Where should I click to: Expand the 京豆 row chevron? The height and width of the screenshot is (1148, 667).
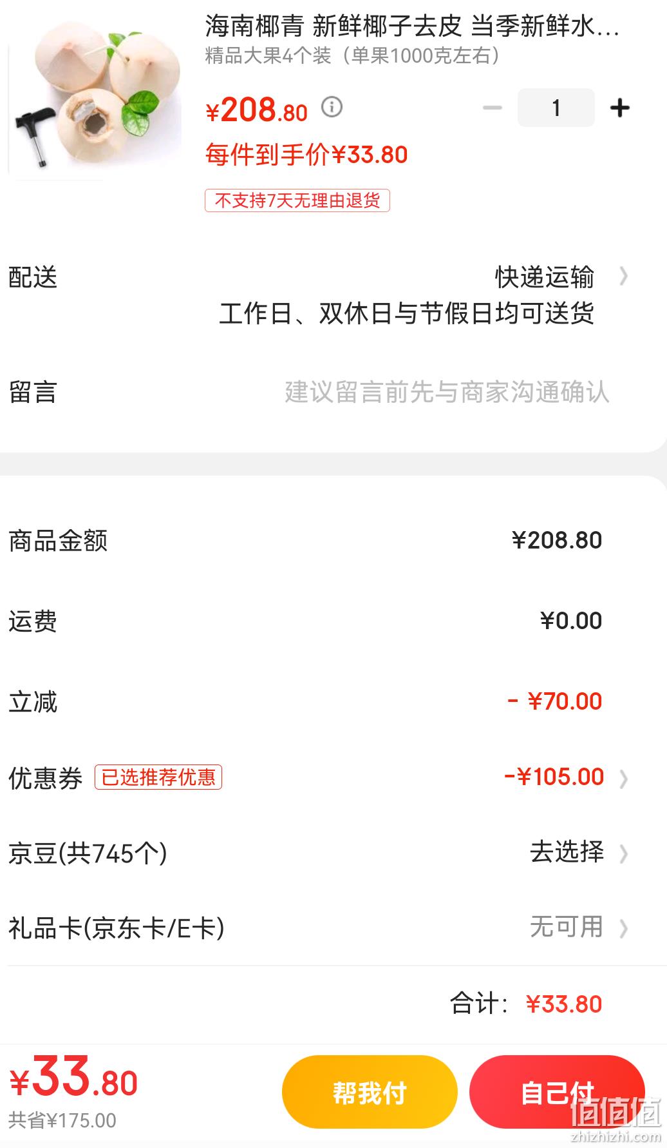click(623, 853)
